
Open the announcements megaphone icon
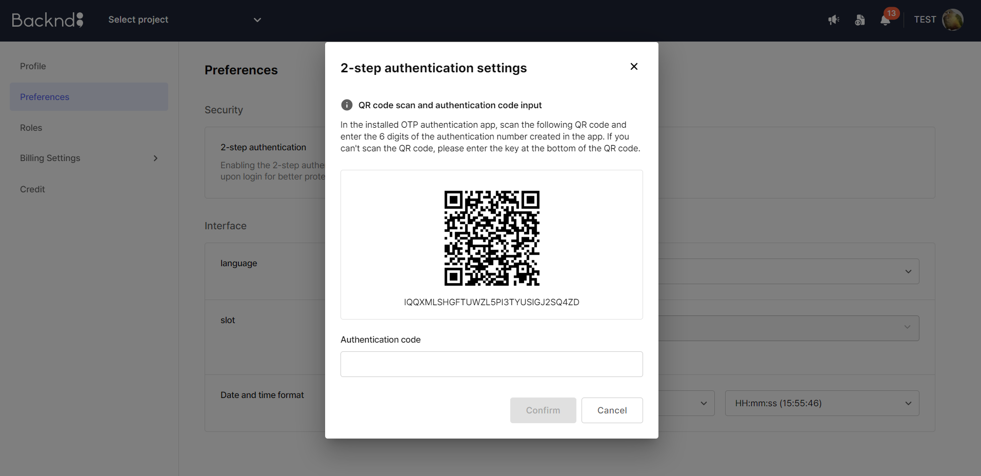pyautogui.click(x=834, y=20)
